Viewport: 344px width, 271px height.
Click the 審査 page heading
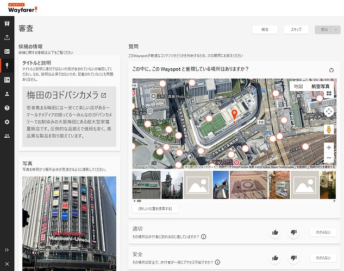point(26,28)
